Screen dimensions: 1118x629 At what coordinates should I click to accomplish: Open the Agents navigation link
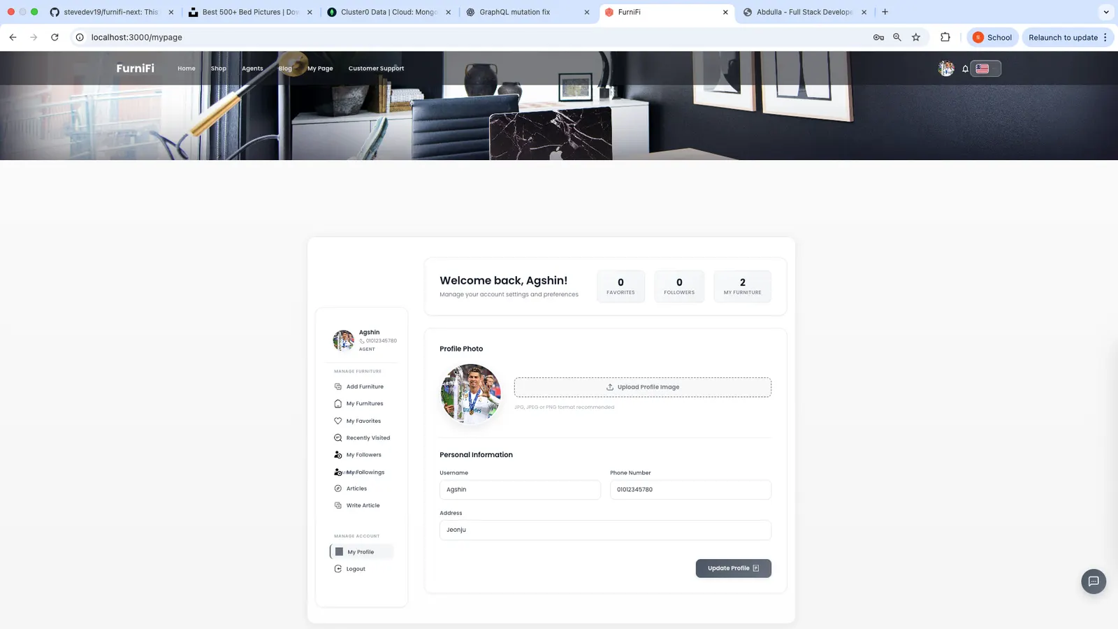252,68
